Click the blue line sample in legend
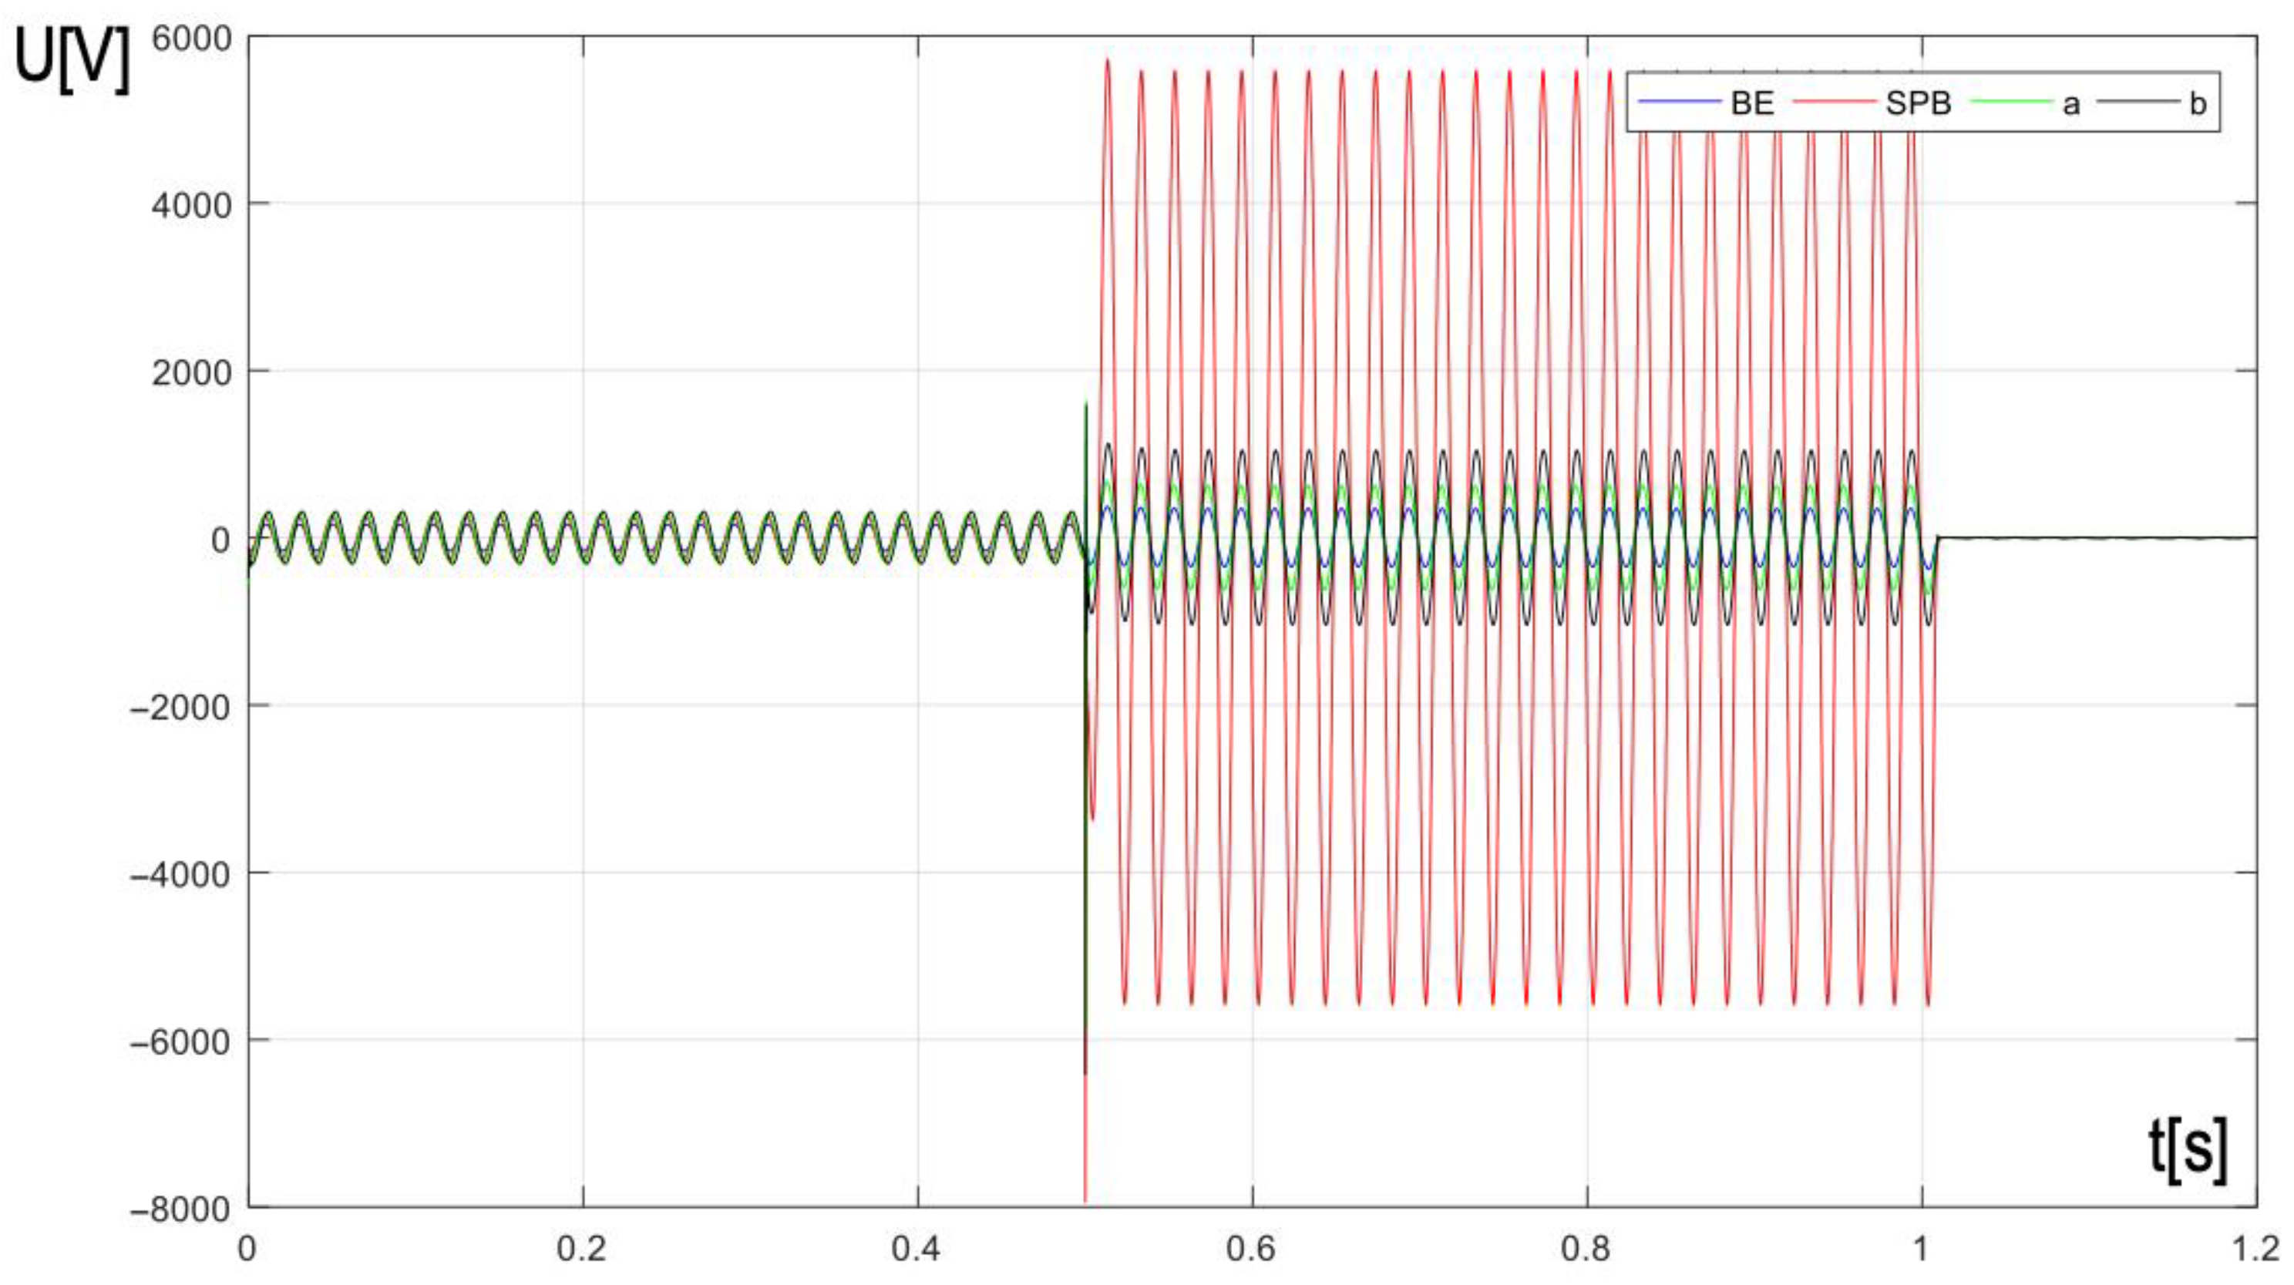The height and width of the screenshot is (1285, 2294). (1680, 103)
